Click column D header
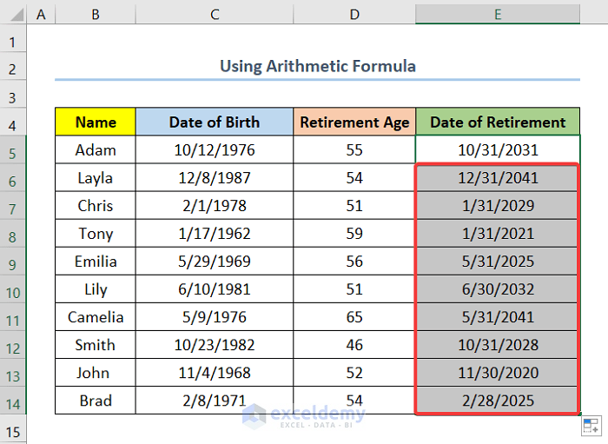The width and height of the screenshot is (608, 444). tap(354, 14)
